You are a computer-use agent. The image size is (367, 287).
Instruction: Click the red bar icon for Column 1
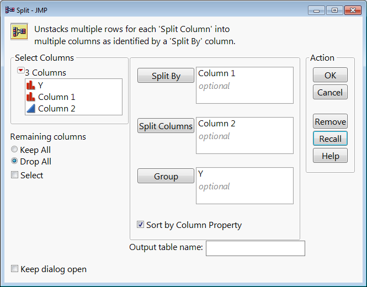pos(31,97)
